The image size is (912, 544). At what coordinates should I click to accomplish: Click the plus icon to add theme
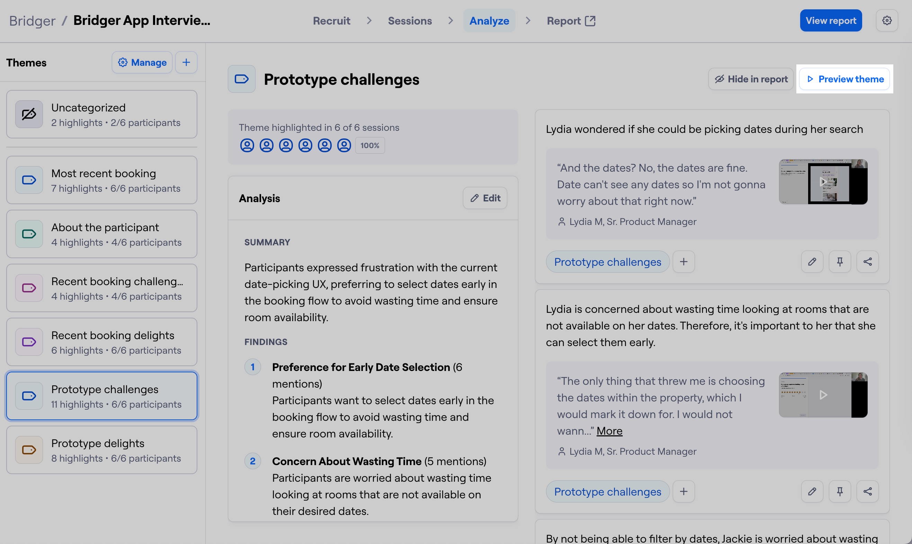186,62
